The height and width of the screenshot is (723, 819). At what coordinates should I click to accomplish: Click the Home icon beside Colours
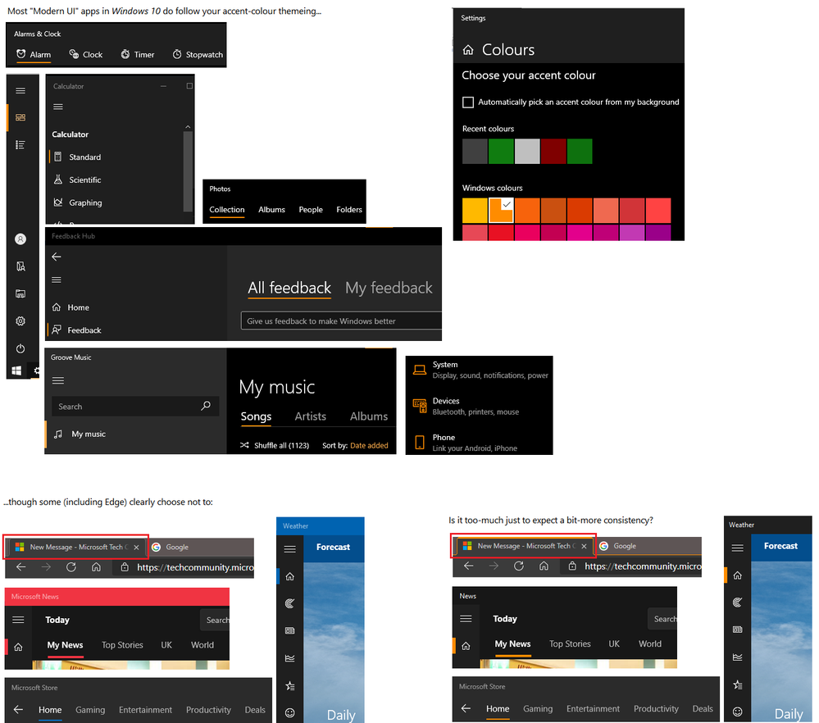point(468,50)
